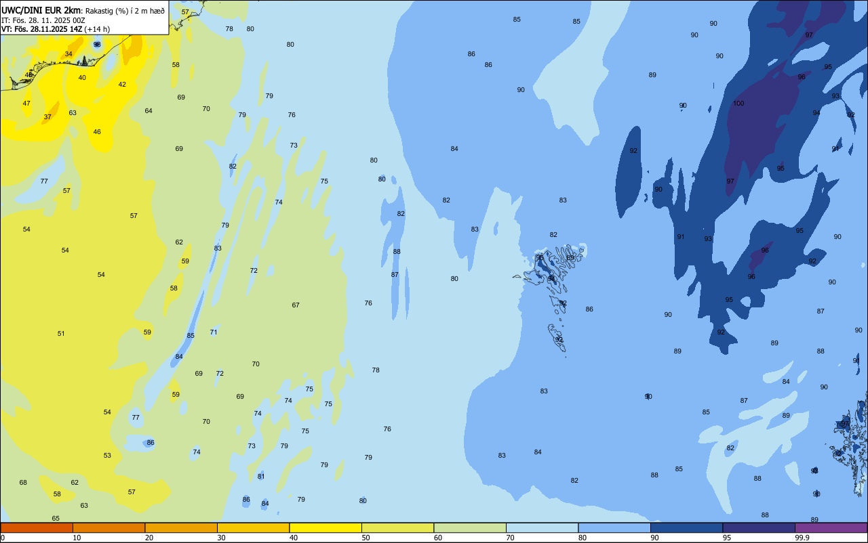Select the dark blue 90–95 legend band
Image resolution: width=868 pixels, height=543 pixels.
(x=686, y=527)
